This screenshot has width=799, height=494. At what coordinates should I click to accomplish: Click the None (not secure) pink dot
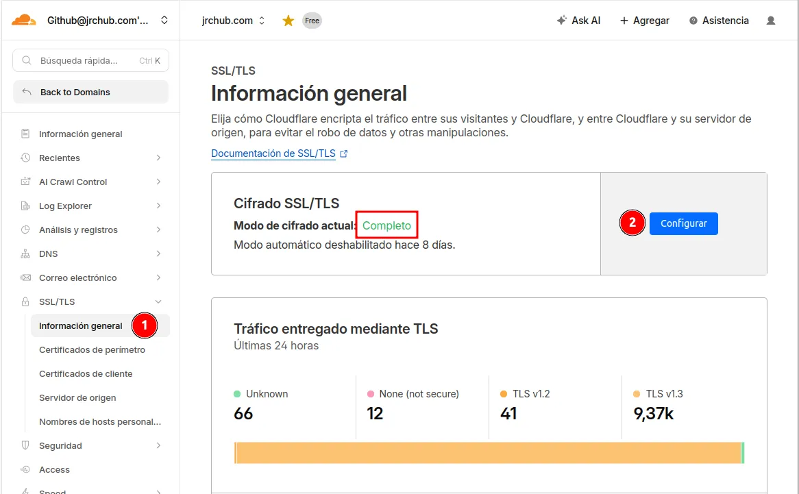371,394
